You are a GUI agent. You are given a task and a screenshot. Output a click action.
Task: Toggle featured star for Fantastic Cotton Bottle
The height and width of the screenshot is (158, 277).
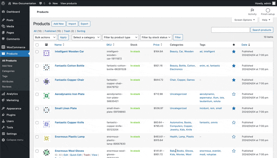point(234,66)
